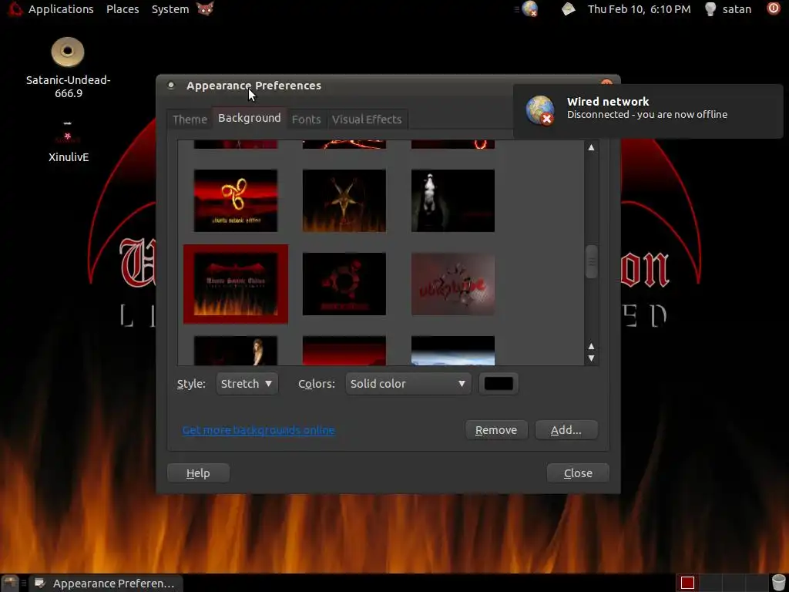Switch to the Visual Effects tab
The height and width of the screenshot is (592, 789).
(x=367, y=119)
